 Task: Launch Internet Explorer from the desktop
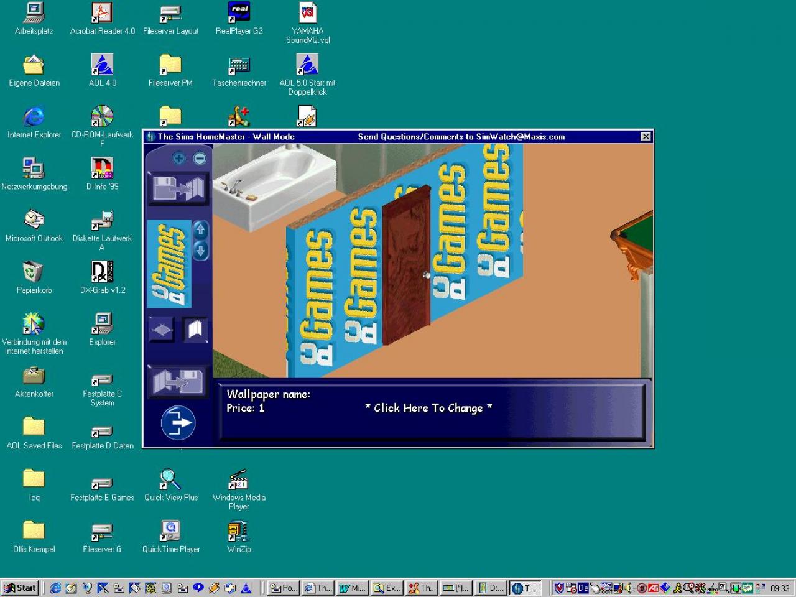point(34,122)
